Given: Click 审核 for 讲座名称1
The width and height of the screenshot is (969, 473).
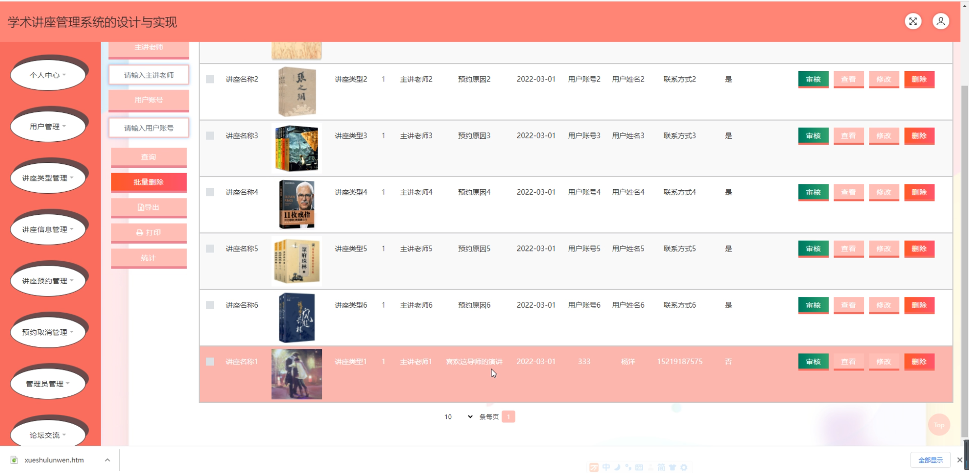Looking at the screenshot, I should click(813, 362).
